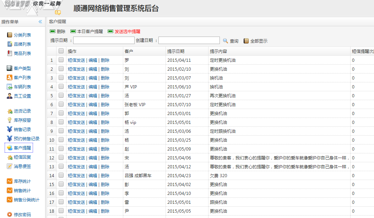Click the 库存统计 chart icon
This screenshot has height=218, width=374.
point(10,181)
